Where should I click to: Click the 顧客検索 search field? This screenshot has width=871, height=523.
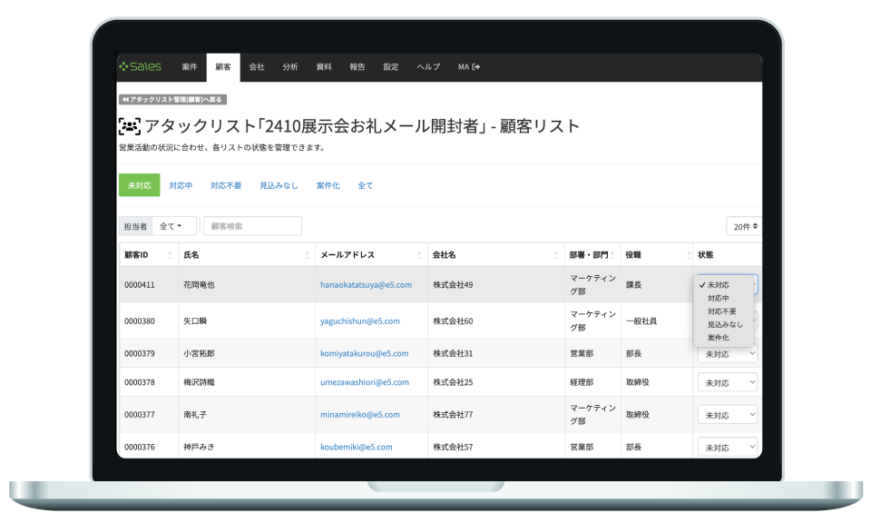tap(252, 226)
